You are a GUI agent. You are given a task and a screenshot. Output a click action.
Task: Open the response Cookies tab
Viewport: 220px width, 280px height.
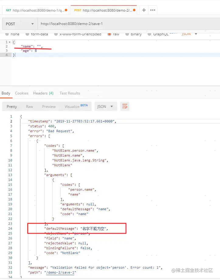(x=22, y=93)
